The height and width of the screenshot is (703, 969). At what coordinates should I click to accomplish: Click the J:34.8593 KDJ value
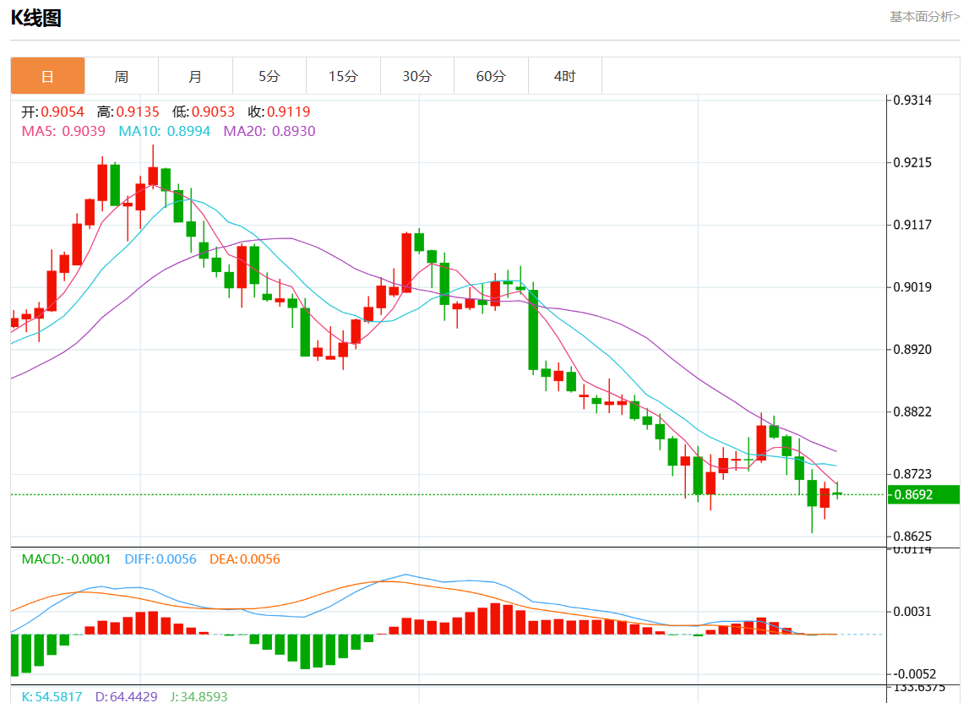[199, 696]
